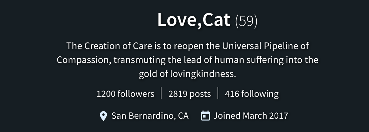Click the calendar joined-date icon
369x132 pixels.
(x=205, y=116)
